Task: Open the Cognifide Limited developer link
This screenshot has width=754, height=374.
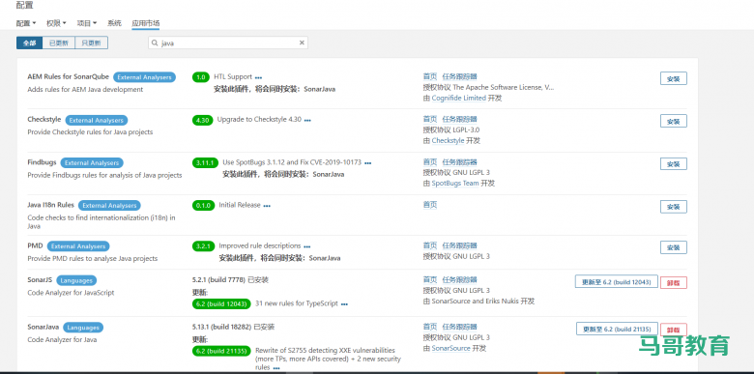Action: tap(459, 98)
